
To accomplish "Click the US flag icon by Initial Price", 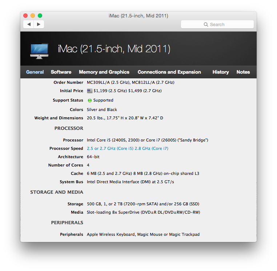I will pyautogui.click(x=90, y=91).
